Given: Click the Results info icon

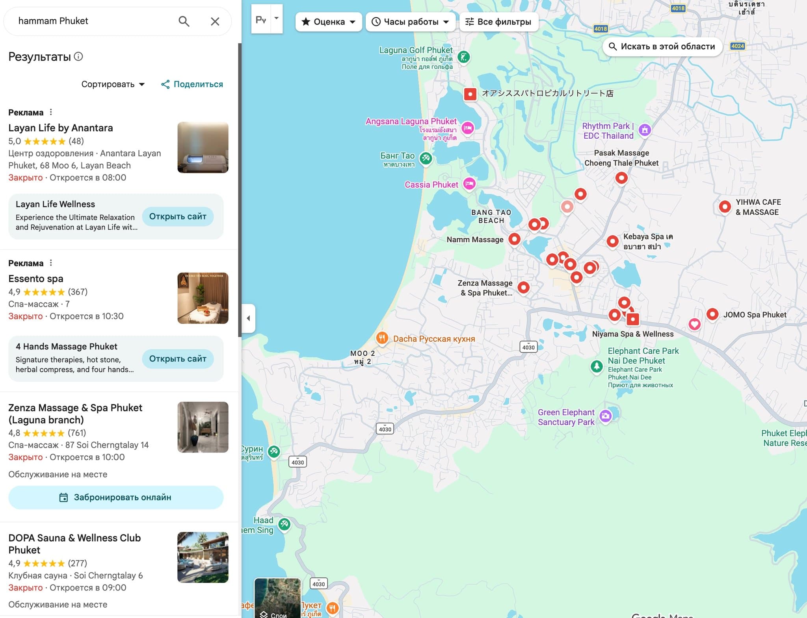Looking at the screenshot, I should tap(78, 56).
